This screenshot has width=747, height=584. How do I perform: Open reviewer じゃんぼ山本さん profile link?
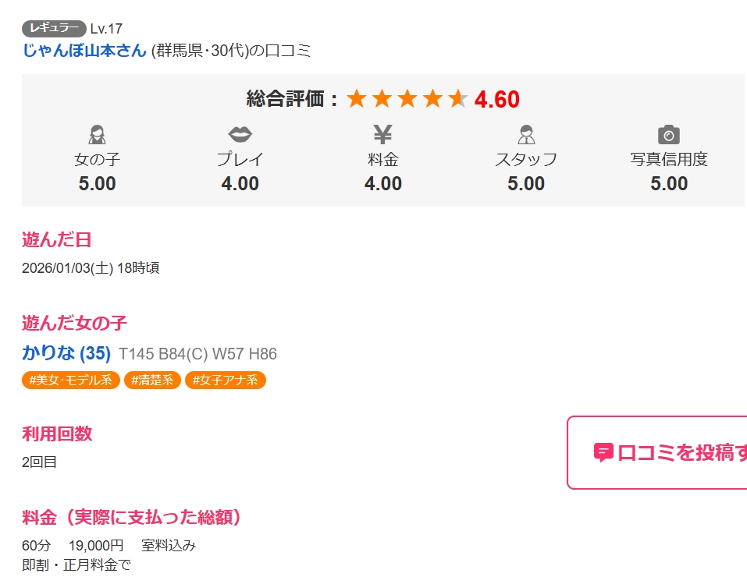coord(84,51)
